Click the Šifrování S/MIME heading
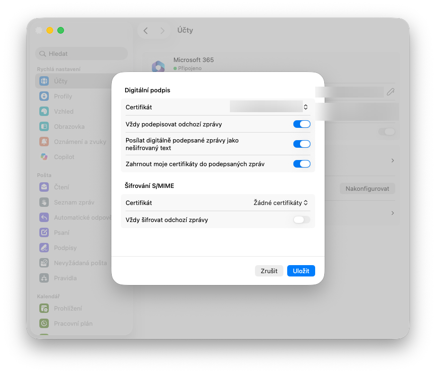The image size is (436, 374). point(149,186)
